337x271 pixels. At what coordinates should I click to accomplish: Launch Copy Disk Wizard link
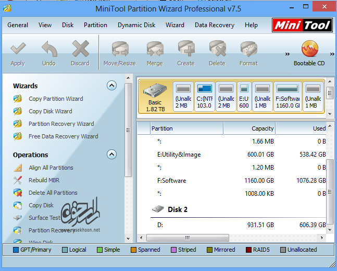[51, 111]
